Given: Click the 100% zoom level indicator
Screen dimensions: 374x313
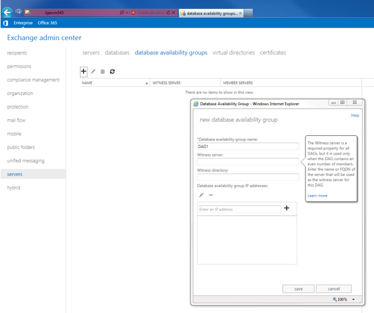Looking at the screenshot, I should [340, 299].
